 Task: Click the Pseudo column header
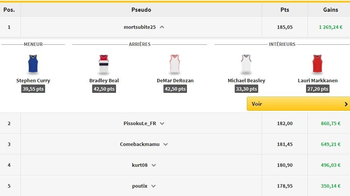click(x=141, y=10)
